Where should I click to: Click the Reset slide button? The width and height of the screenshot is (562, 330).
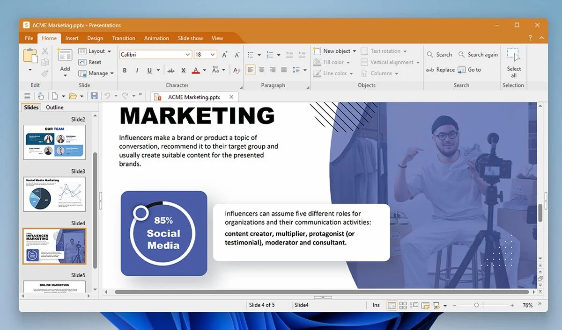(90, 62)
